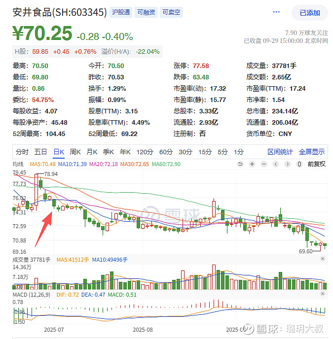The image size is (333, 339).
Task: Click the stock title 安井食品(SH:603345)
Action: pyautogui.click(x=60, y=12)
